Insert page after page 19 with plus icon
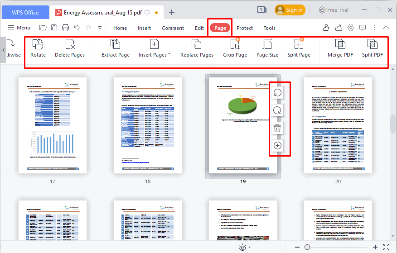The image size is (397, 253). pyautogui.click(x=277, y=146)
